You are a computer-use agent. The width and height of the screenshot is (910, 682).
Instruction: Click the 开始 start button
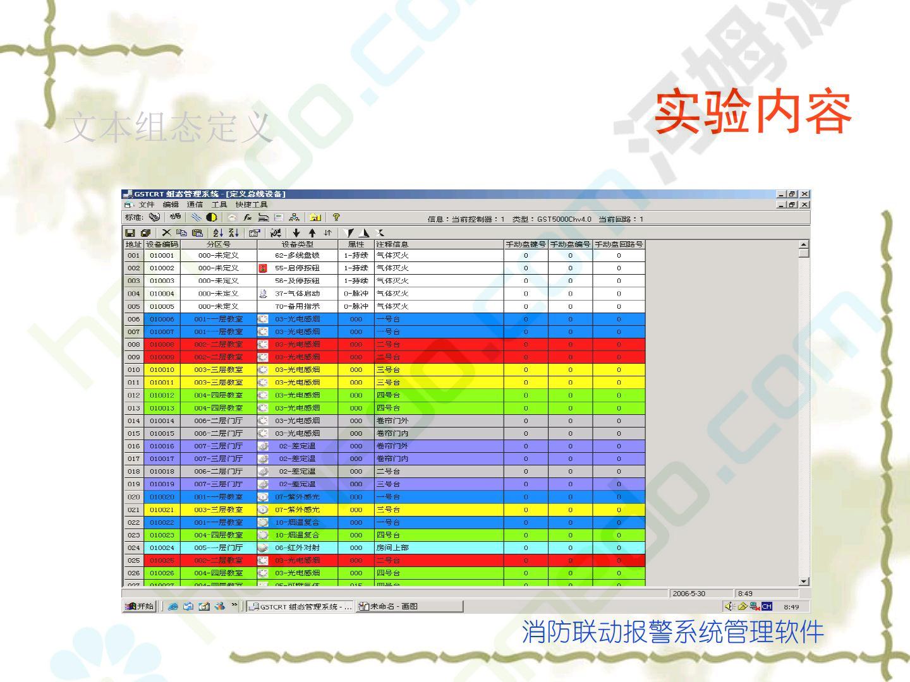139,607
